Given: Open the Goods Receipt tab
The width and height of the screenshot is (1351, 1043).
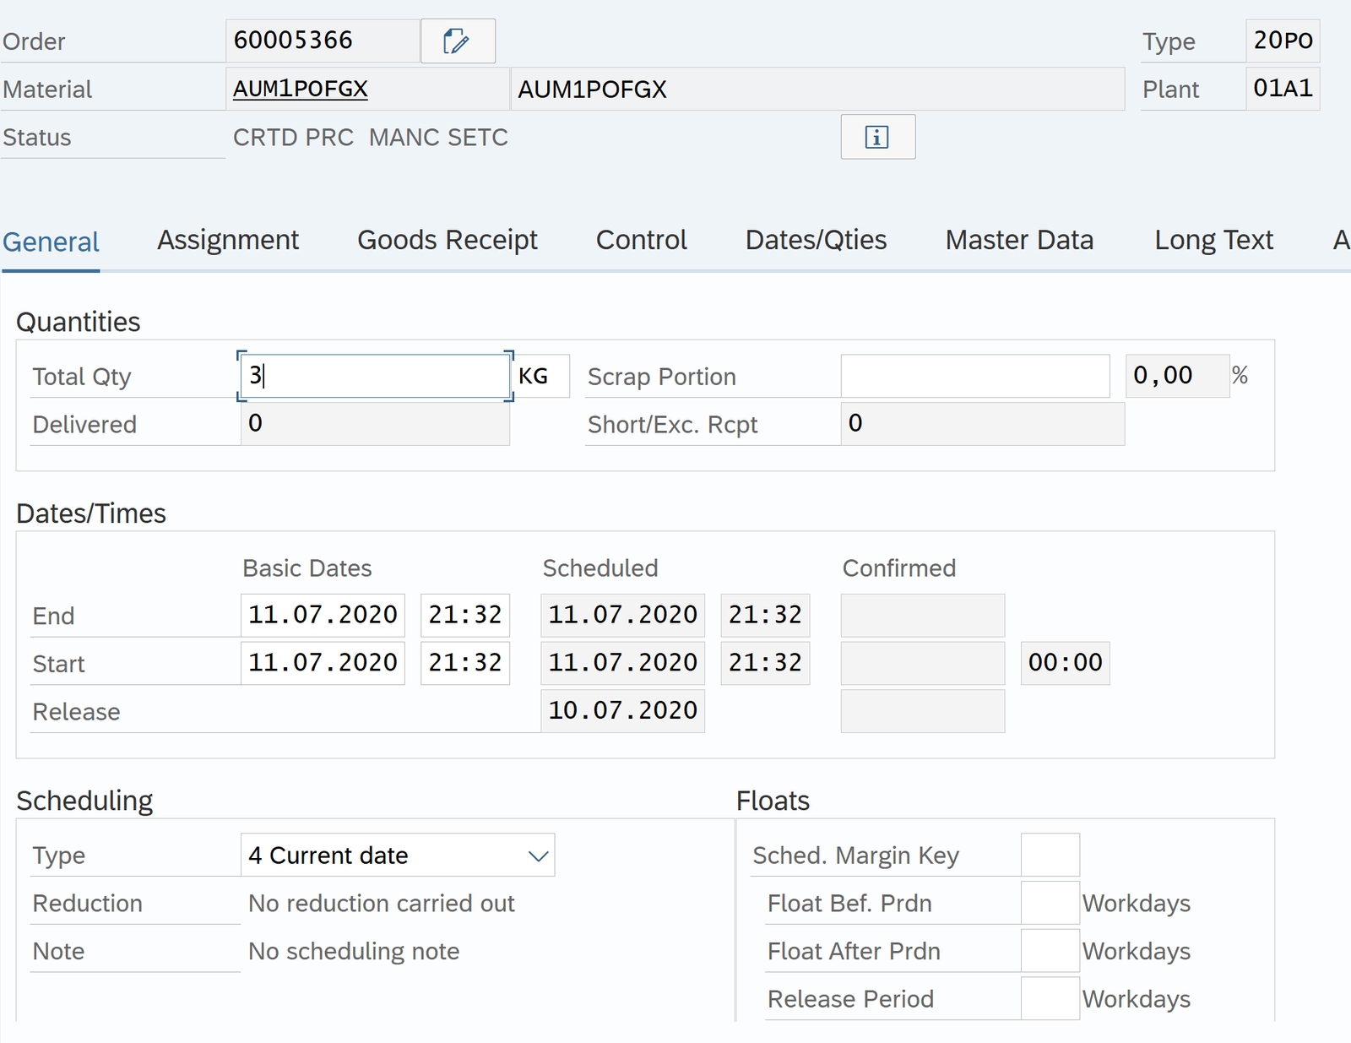Looking at the screenshot, I should (x=447, y=241).
